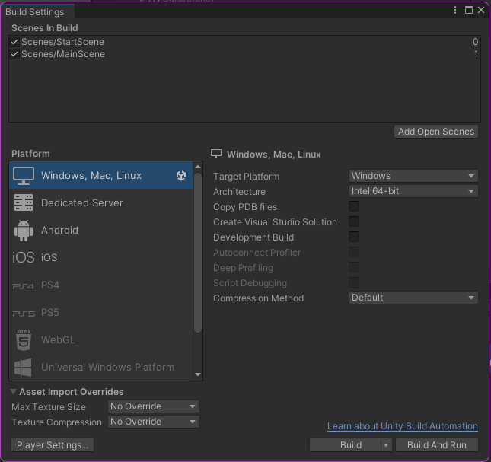This screenshot has width=491, height=462.
Task: Select the small iOS platform label
Action: [x=49, y=257]
